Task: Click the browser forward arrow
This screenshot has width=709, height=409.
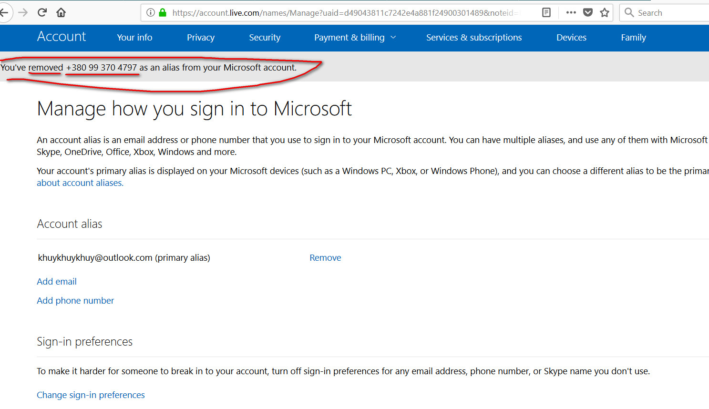Action: pos(23,12)
